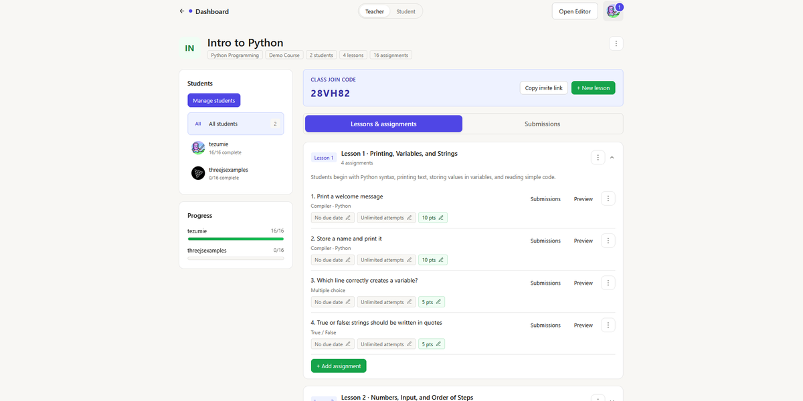The width and height of the screenshot is (803, 401).
Task: Click the 2 students tag
Action: click(321, 55)
